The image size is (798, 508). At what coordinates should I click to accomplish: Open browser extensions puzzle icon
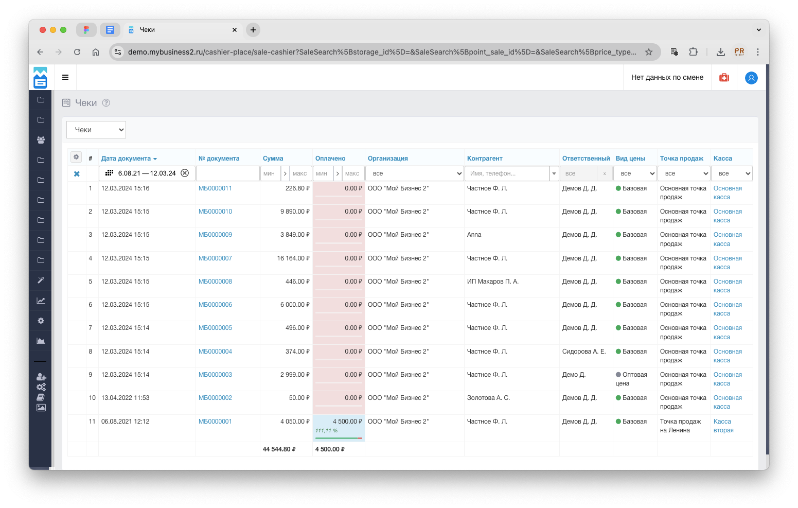(x=693, y=52)
